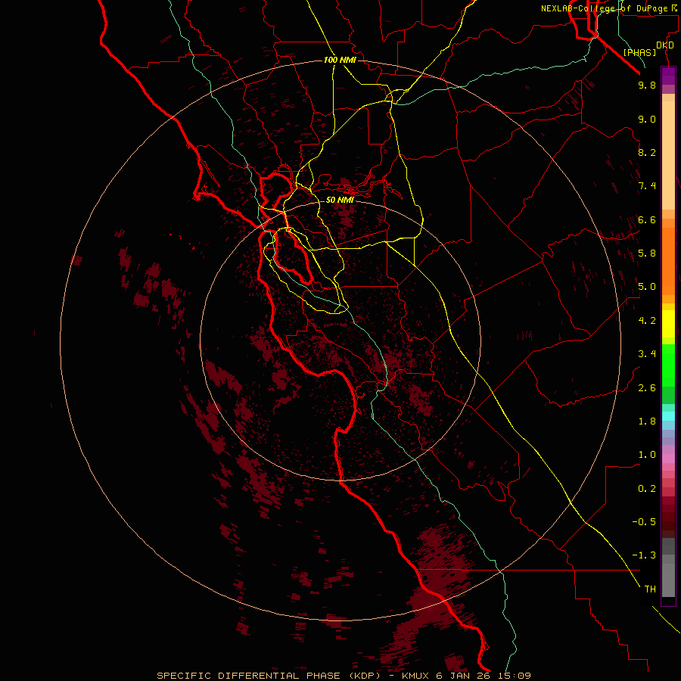Click the cyan segment of the color bar
The height and width of the screenshot is (681, 681).
click(x=668, y=416)
